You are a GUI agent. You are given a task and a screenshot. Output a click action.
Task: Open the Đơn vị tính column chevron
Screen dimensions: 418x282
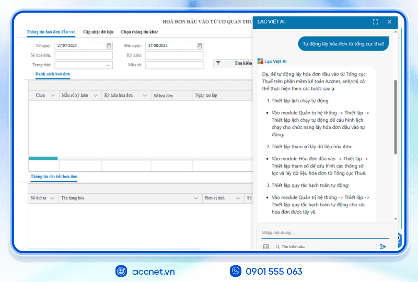(238, 198)
